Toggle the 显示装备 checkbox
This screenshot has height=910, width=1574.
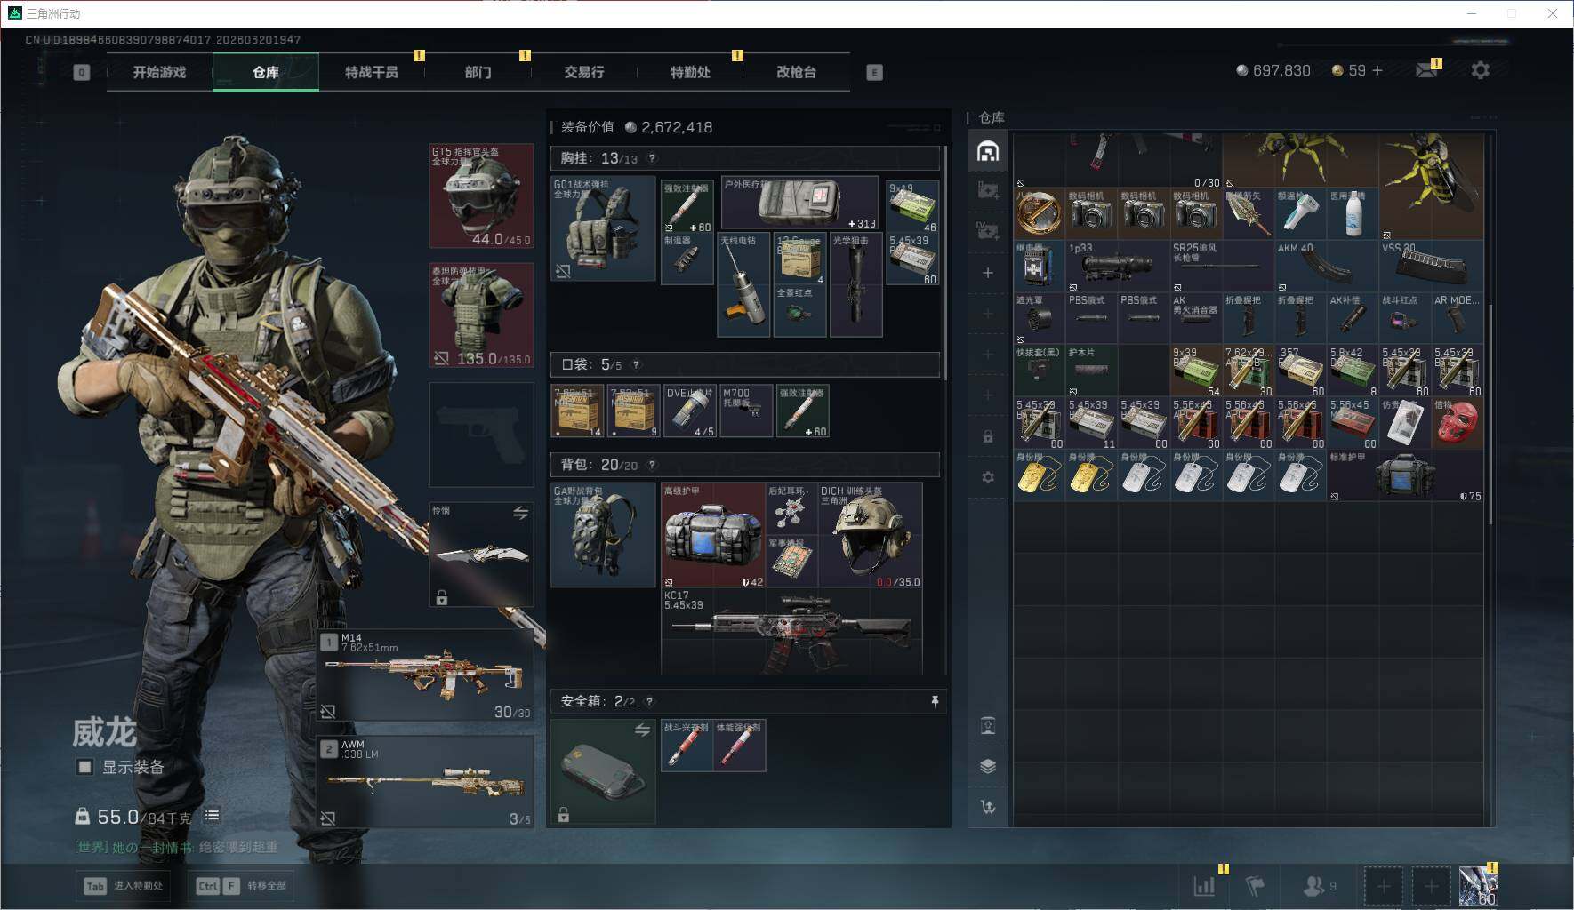[x=84, y=767]
